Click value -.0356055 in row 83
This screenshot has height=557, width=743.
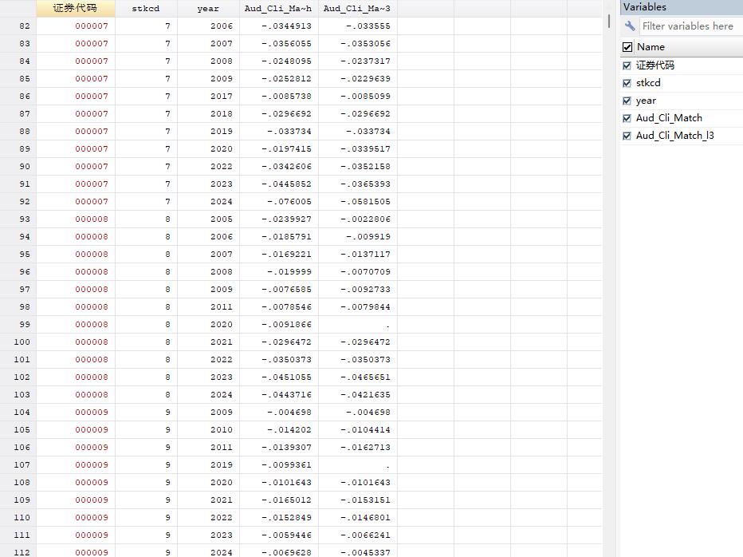coord(279,44)
